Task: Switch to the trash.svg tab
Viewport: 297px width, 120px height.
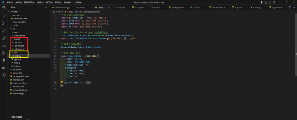Action: 257,8
